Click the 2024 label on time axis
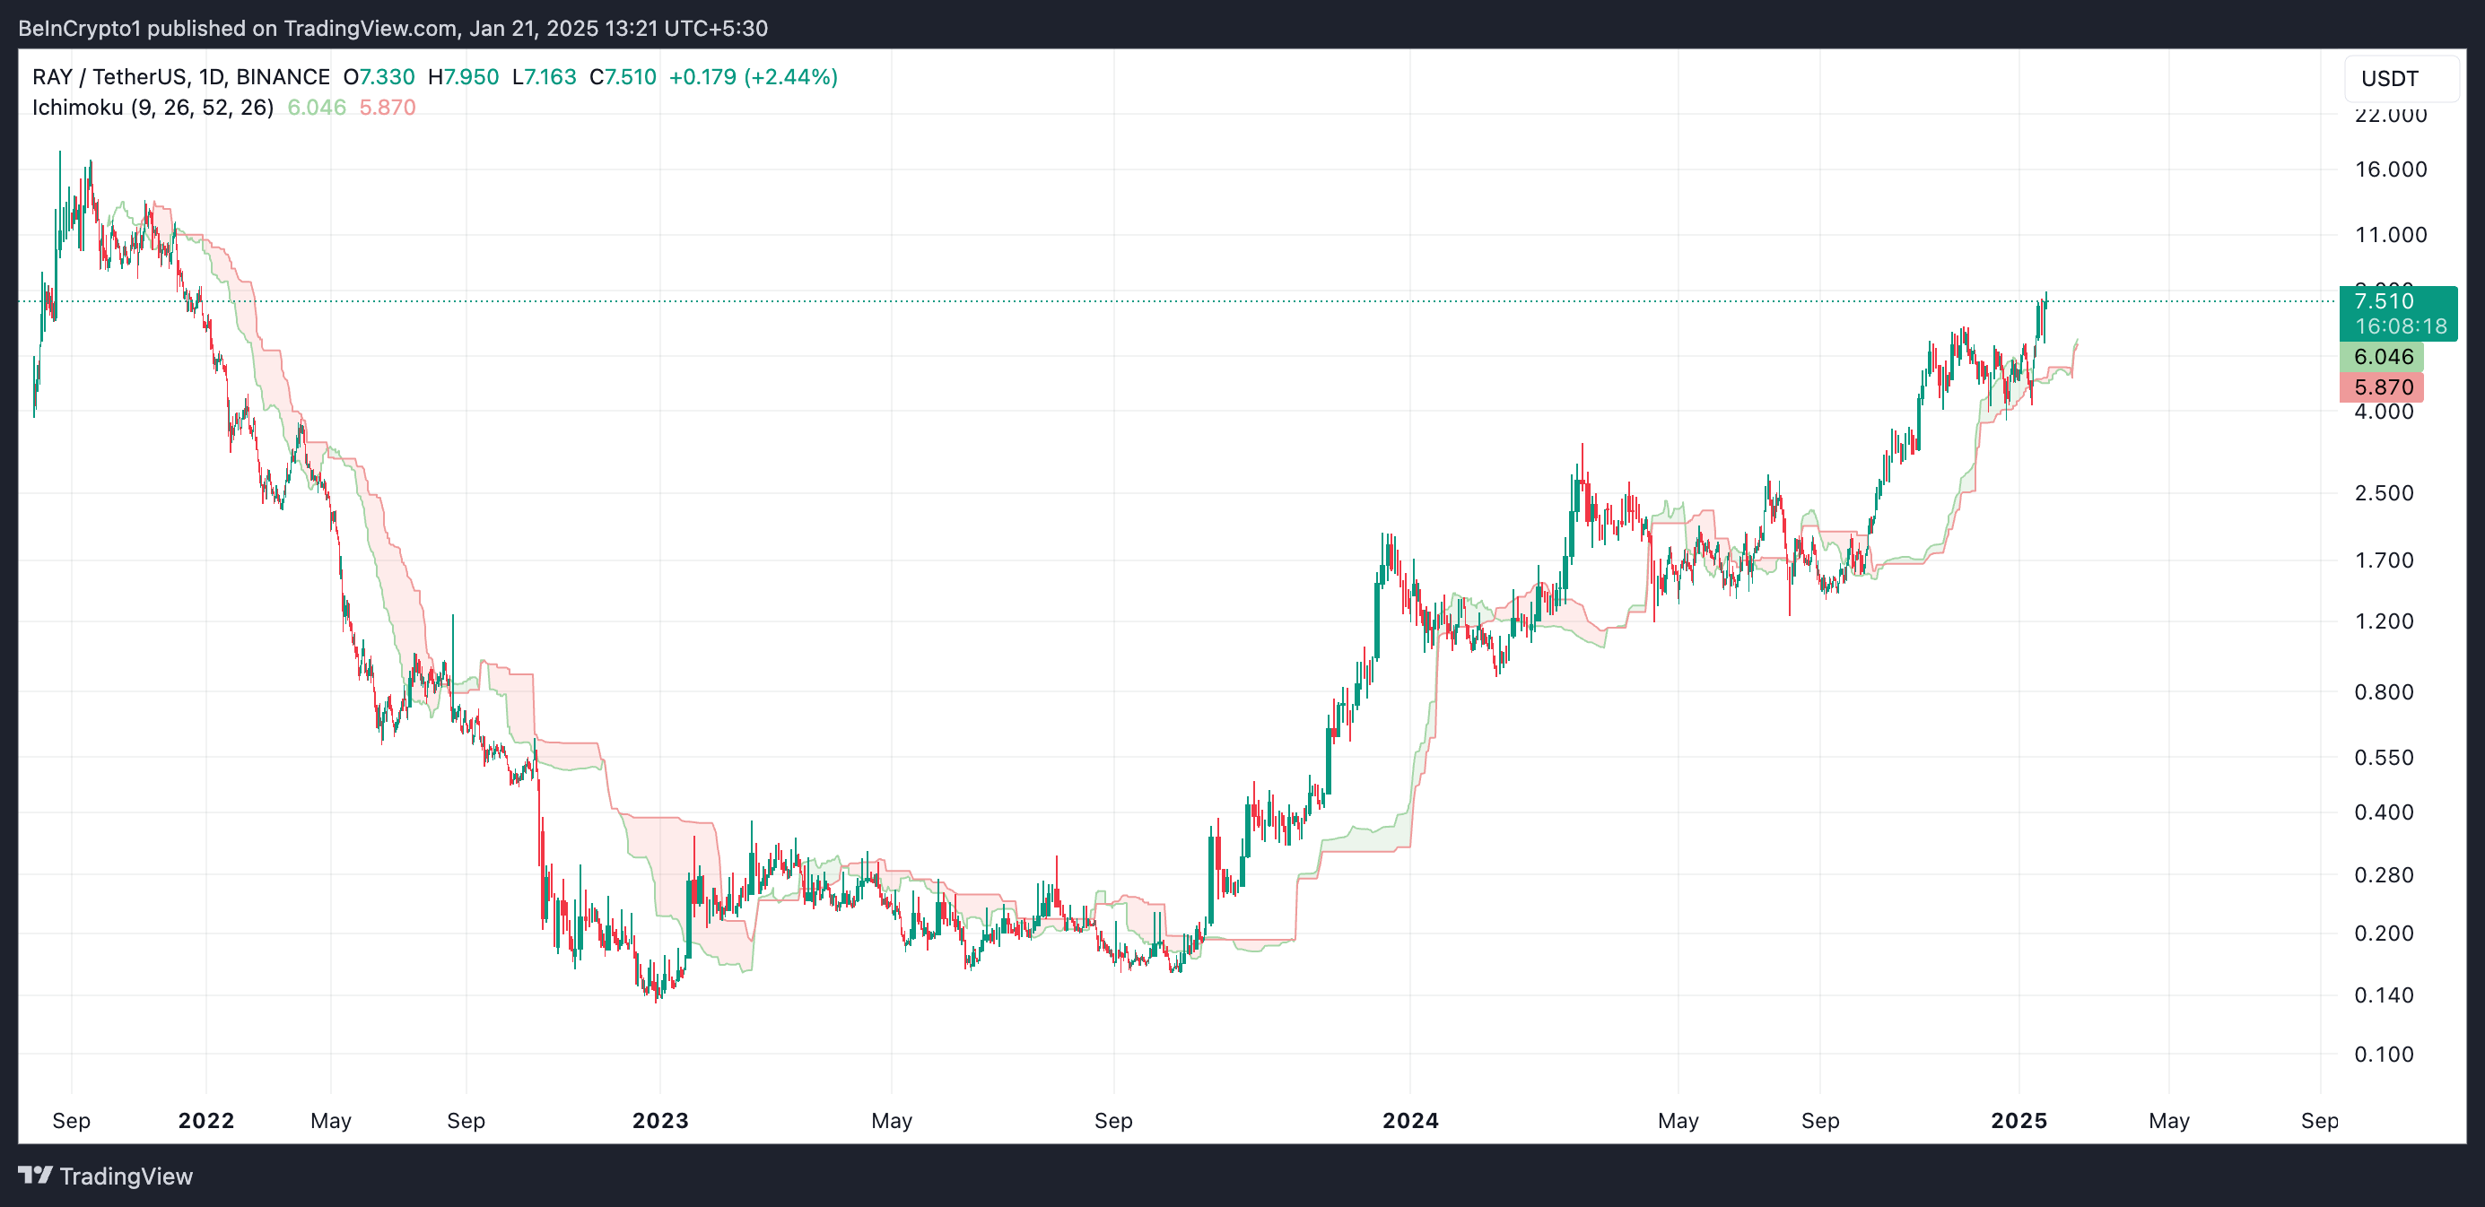This screenshot has height=1207, width=2485. 1409,1120
